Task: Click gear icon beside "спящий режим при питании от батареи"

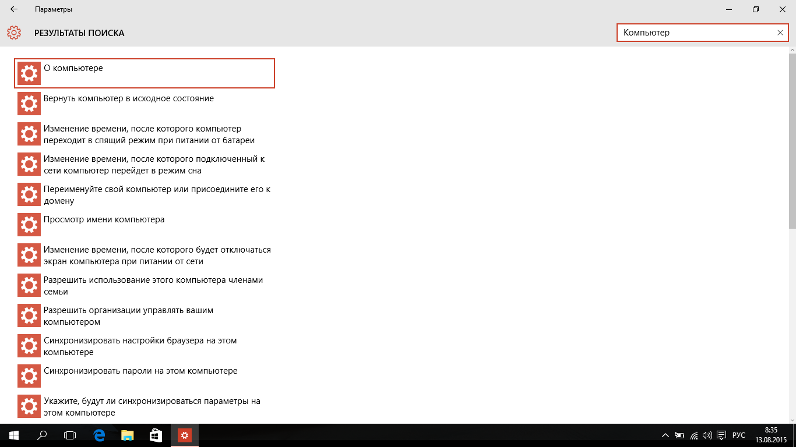Action: pyautogui.click(x=29, y=134)
